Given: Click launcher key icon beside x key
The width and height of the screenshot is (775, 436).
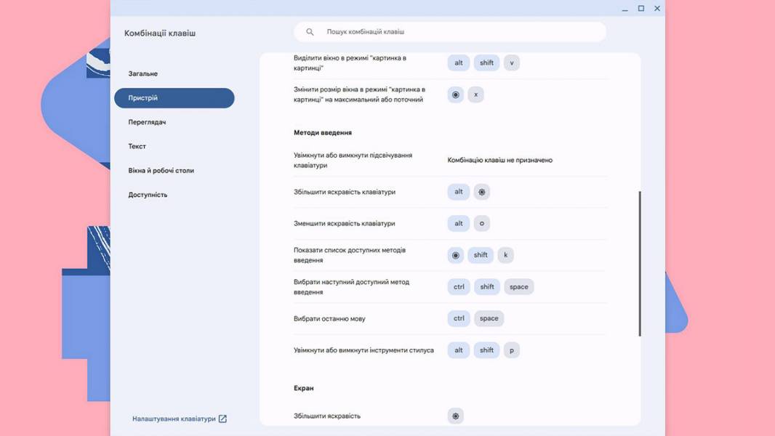Looking at the screenshot, I should (456, 94).
